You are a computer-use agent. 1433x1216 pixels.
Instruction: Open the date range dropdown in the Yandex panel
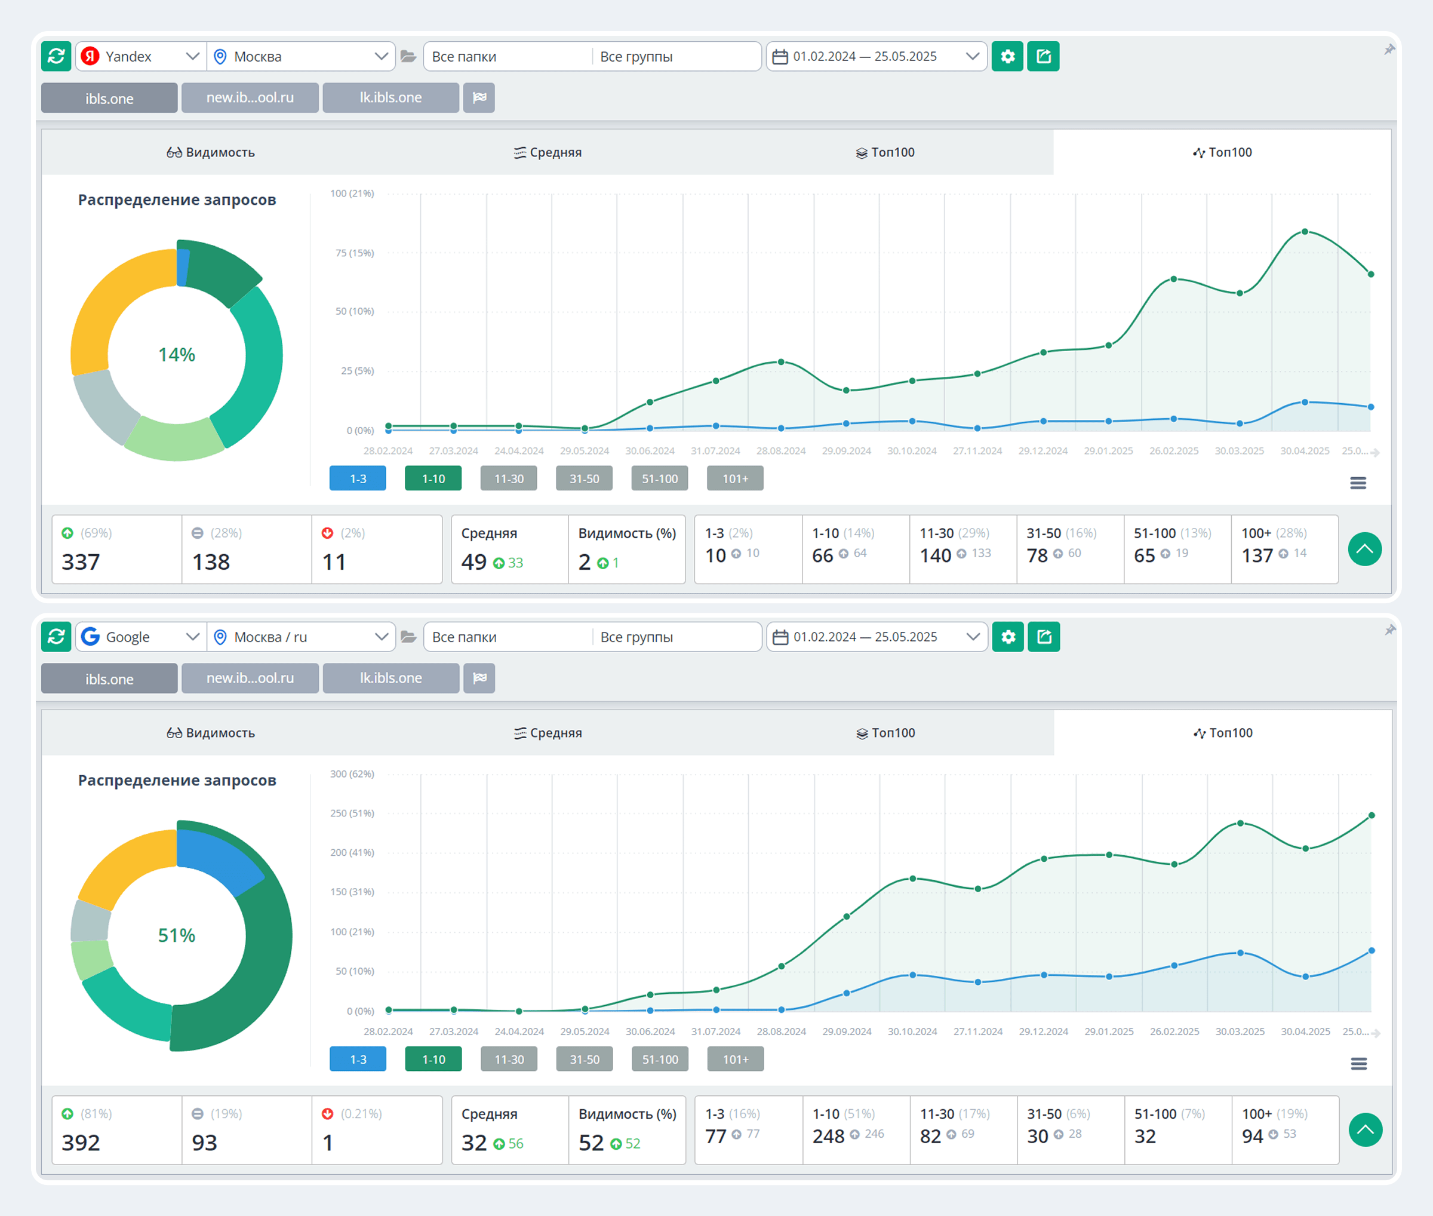pos(876,57)
